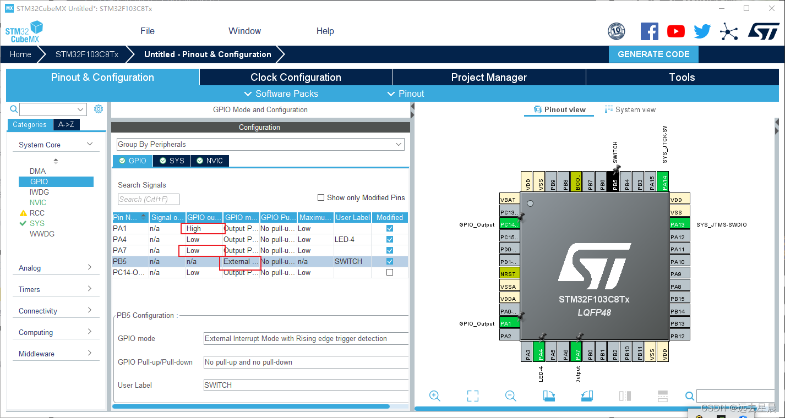Toggle Modified checkbox for PA7 row
This screenshot has width=785, height=418.
(390, 250)
